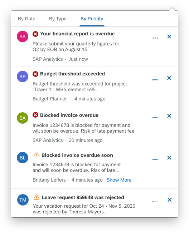
Task: Open overflow menu for Leave request rejected
Action: [x=155, y=202]
